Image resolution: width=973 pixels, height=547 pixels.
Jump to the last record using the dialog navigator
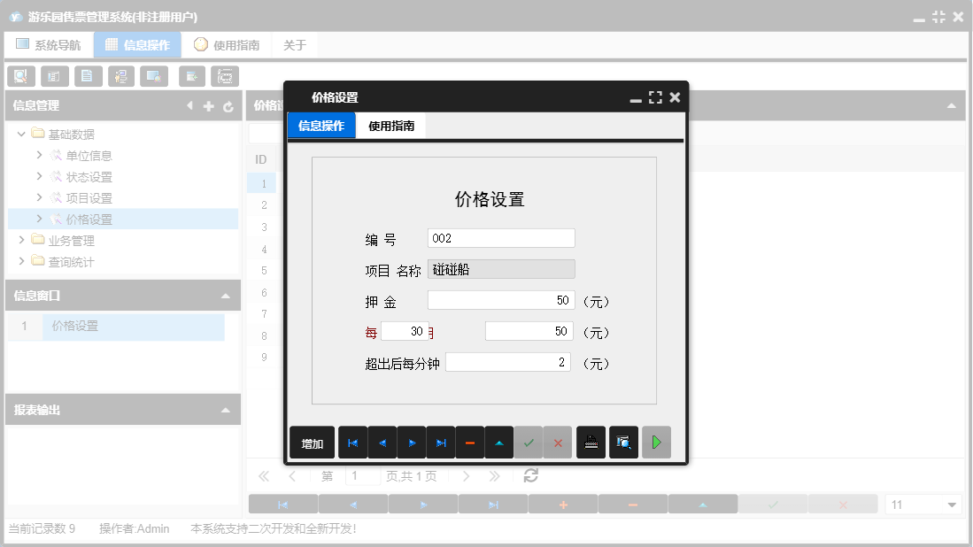pos(440,443)
